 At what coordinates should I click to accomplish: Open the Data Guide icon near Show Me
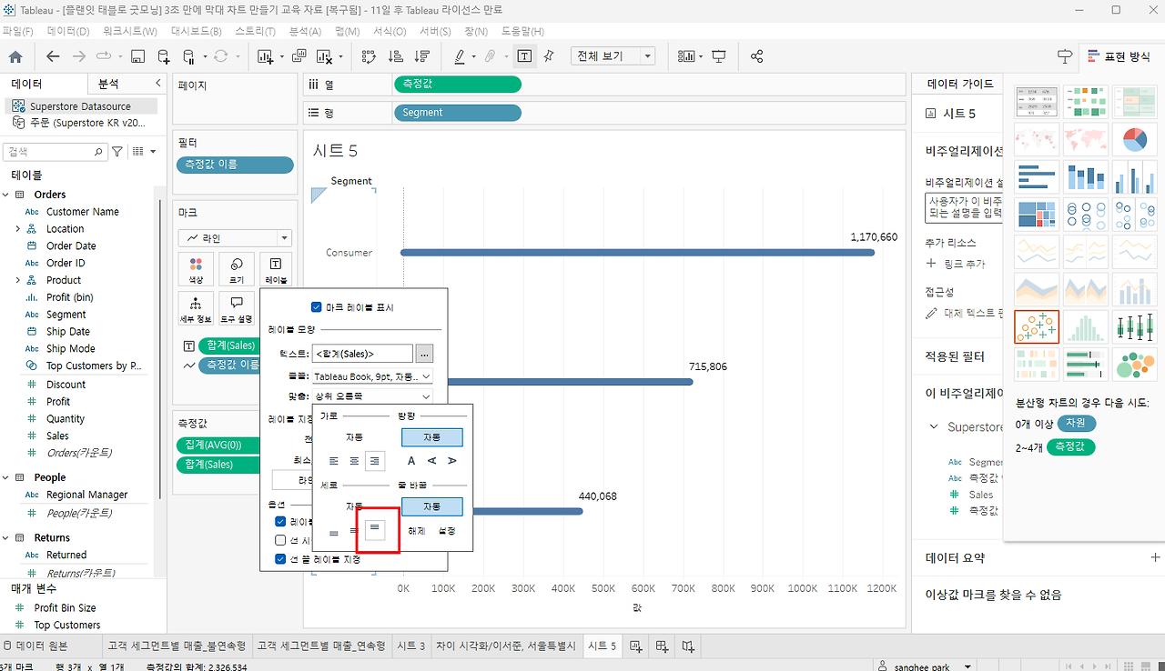1064,56
